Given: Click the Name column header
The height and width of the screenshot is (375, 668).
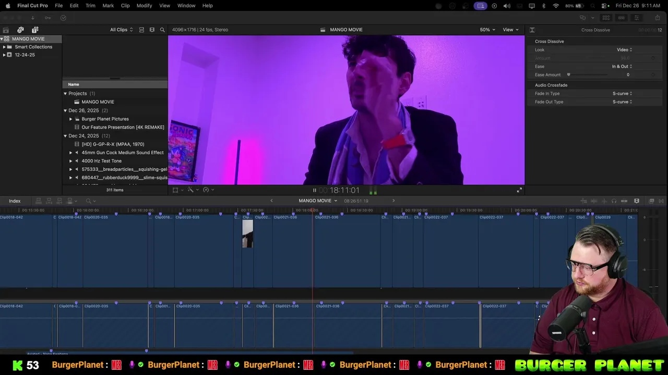Looking at the screenshot, I should (74, 84).
